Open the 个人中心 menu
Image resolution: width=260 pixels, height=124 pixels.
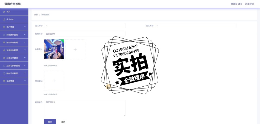14,19
